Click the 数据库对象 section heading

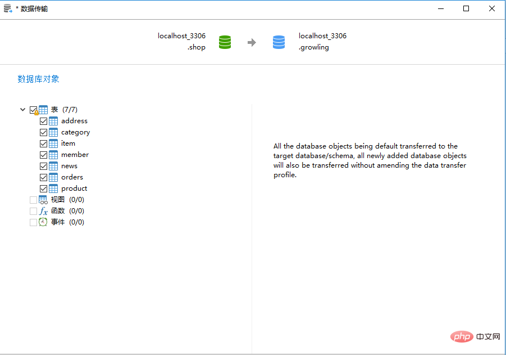(x=38, y=79)
